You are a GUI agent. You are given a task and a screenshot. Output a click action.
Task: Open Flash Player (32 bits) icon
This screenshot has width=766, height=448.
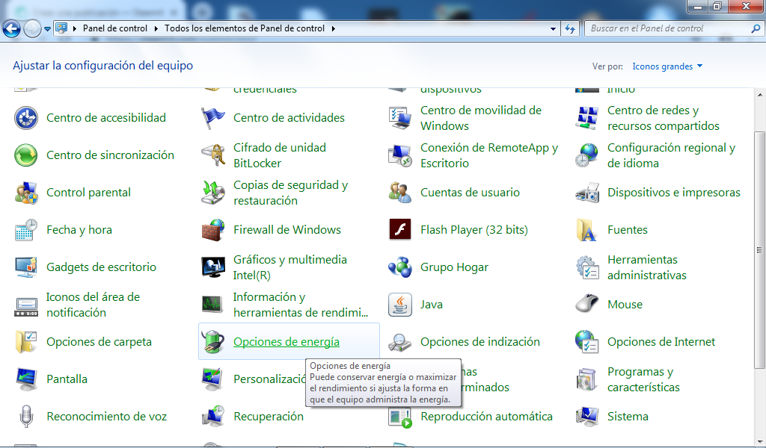[x=400, y=230]
